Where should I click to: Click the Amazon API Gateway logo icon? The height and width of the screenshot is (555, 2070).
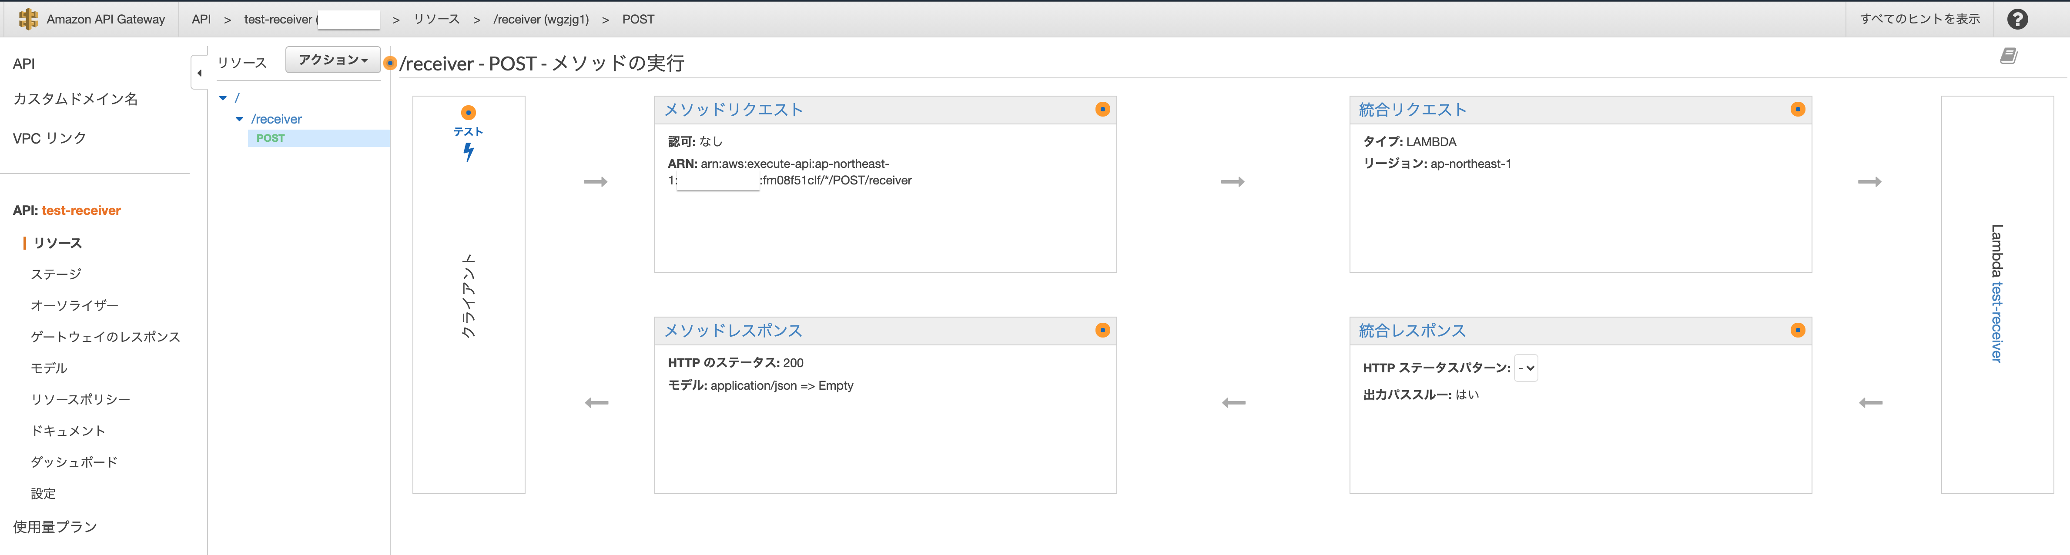click(x=28, y=19)
